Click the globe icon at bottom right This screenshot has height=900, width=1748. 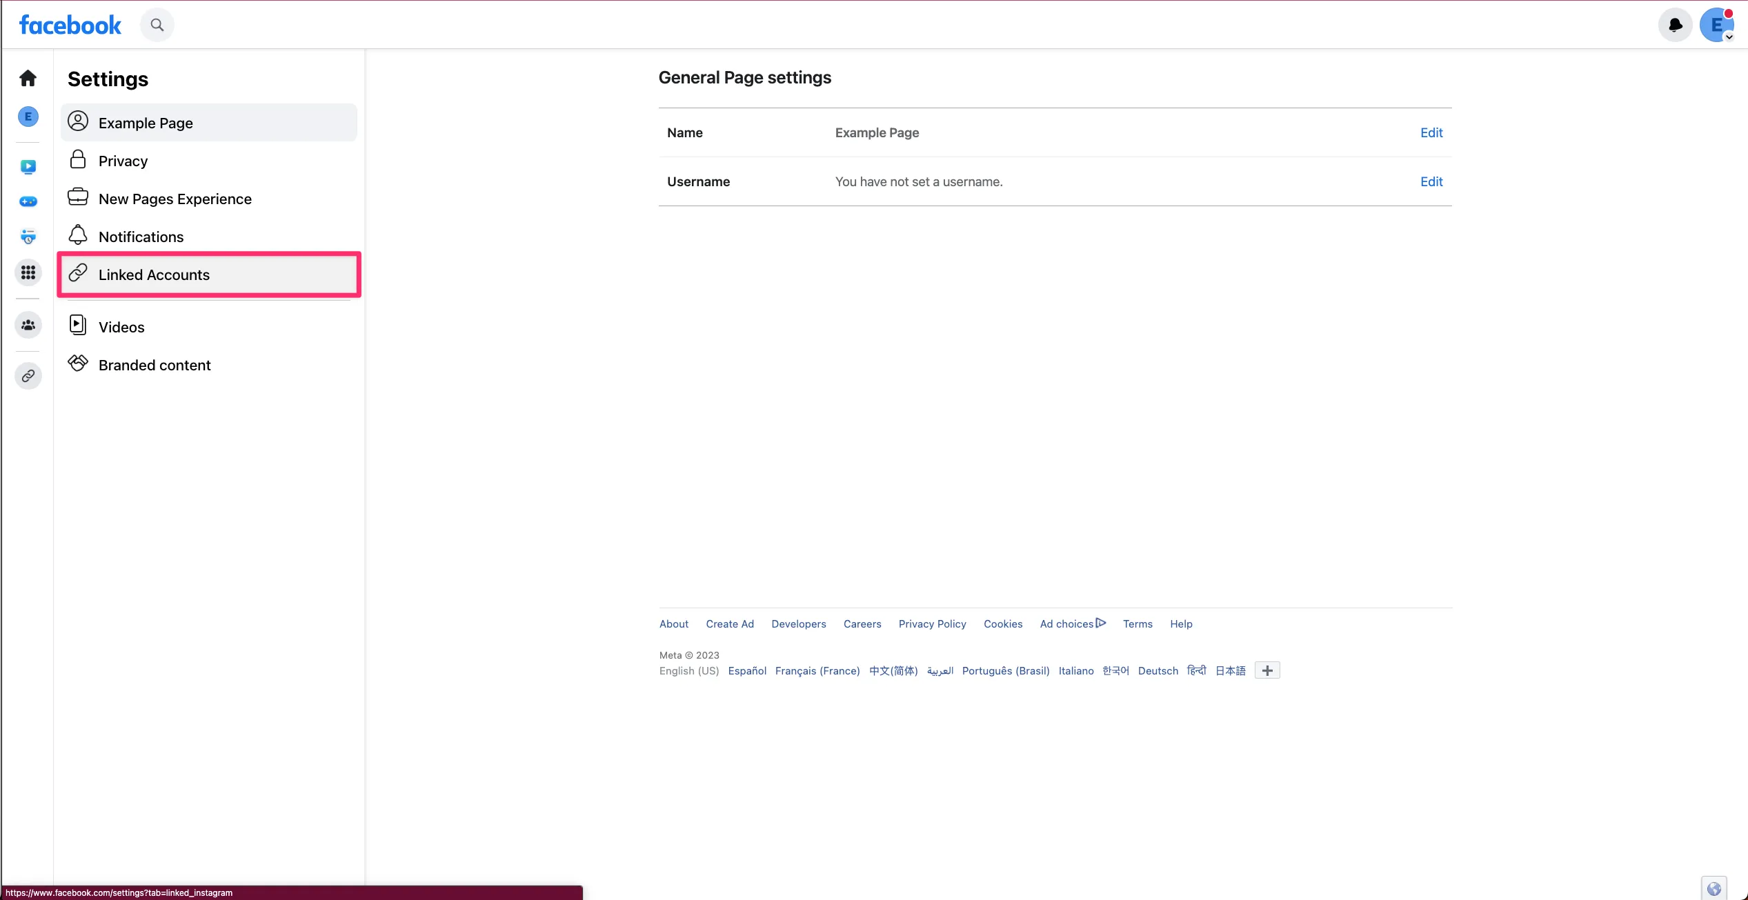point(1714,889)
